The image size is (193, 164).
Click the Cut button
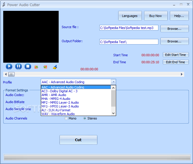(x=78, y=140)
